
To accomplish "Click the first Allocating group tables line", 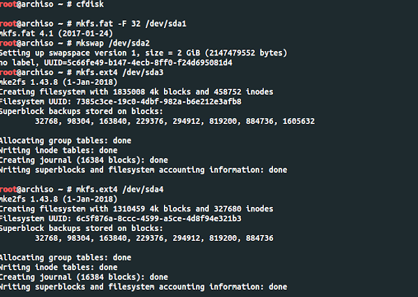I will tap(65, 140).
